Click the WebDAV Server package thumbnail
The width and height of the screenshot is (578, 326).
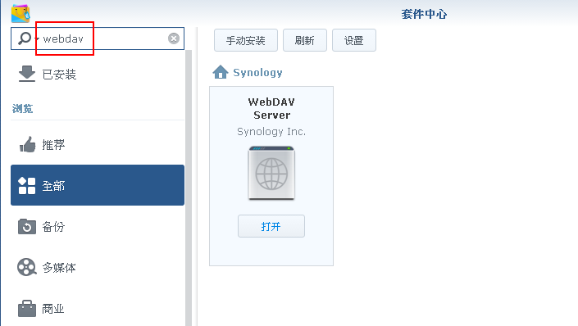click(x=271, y=173)
